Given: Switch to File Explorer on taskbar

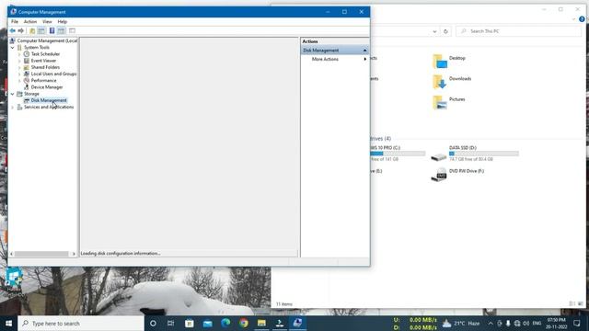Looking at the screenshot, I should [261, 323].
